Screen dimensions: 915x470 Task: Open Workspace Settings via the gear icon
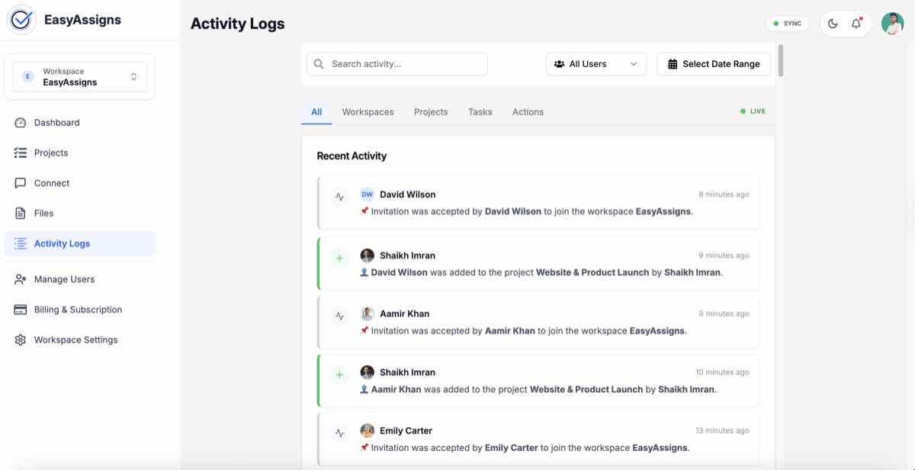tap(21, 339)
